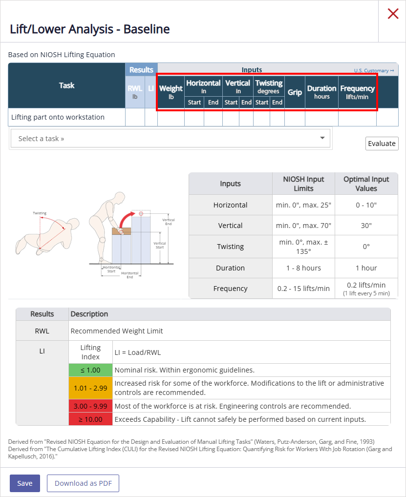Screen dimensions: 406x497
Task: Open the 'Select a task' dropdown
Action: [x=170, y=139]
